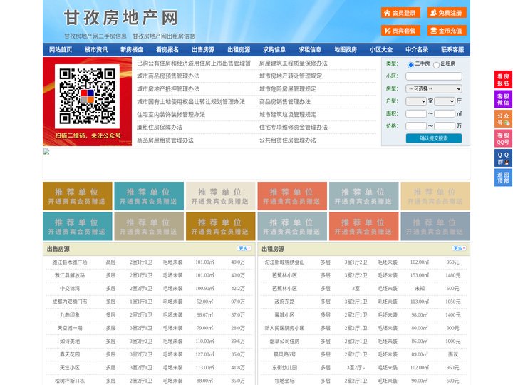Open 小区大全 navigation item
This screenshot has height=385, width=513.
381,50
